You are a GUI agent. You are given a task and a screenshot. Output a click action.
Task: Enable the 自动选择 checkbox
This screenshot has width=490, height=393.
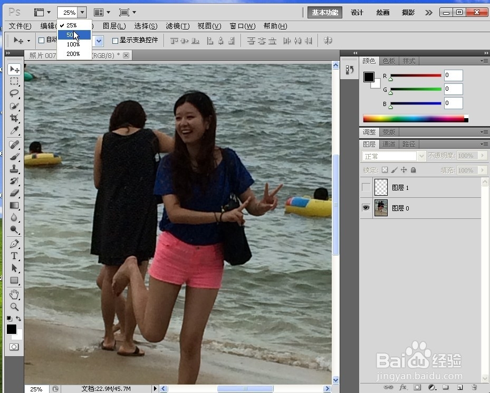pyautogui.click(x=41, y=40)
